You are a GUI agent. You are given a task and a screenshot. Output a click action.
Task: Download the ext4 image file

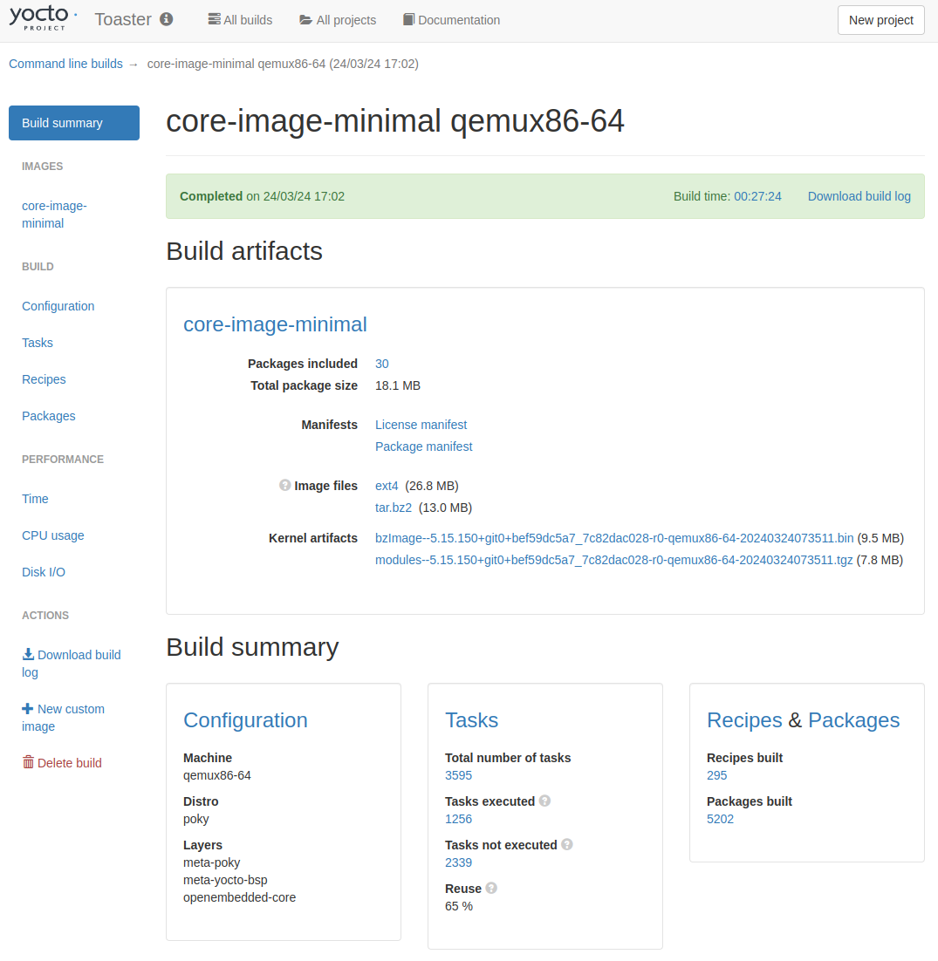[387, 486]
